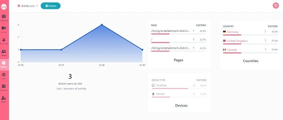The width and height of the screenshot is (283, 120).
Task: Click the chart peak data point at 3
Action: (x=102, y=25)
